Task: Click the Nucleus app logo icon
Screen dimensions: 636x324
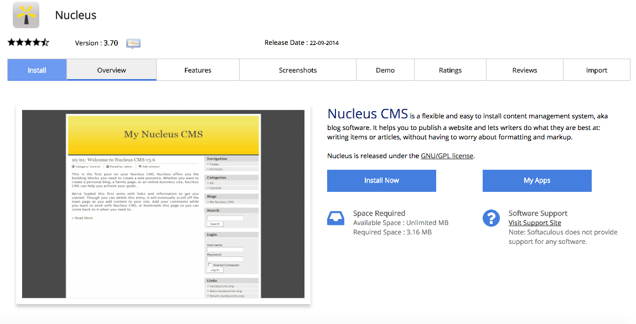Action: [26, 15]
